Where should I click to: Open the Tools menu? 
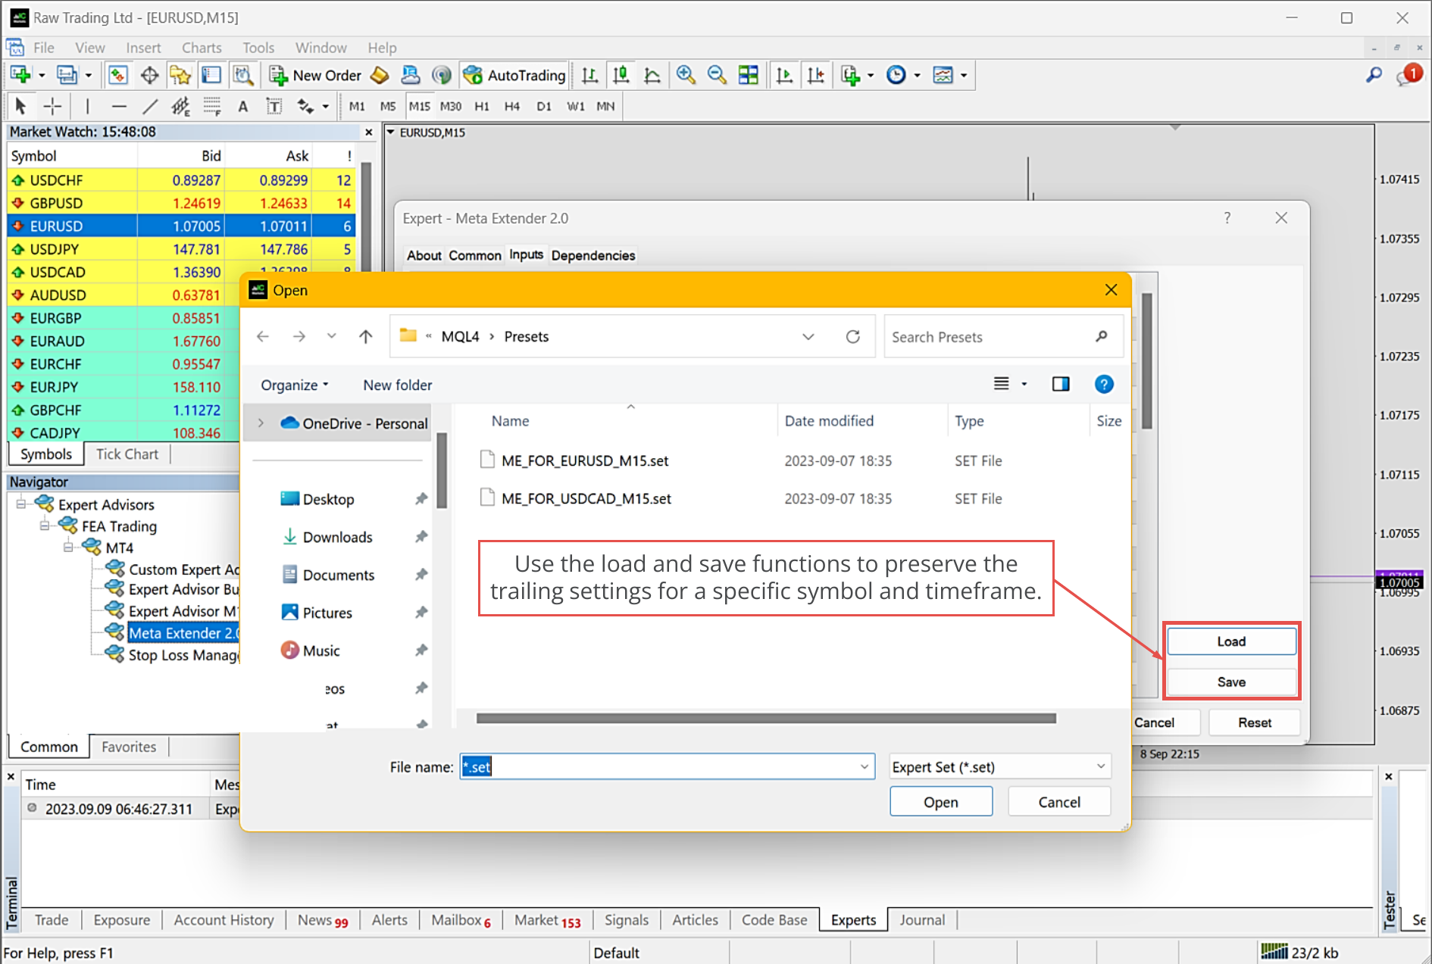tap(258, 48)
